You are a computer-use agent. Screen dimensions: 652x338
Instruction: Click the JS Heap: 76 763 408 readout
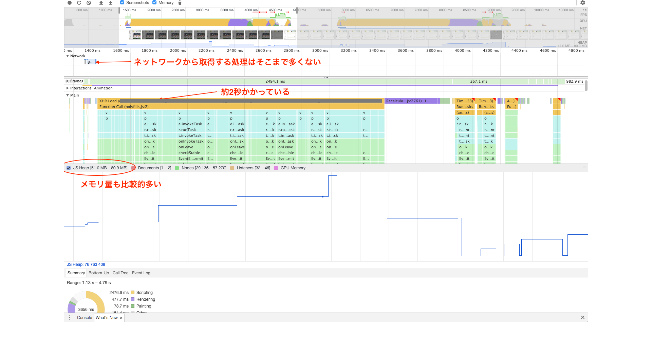[86, 265]
